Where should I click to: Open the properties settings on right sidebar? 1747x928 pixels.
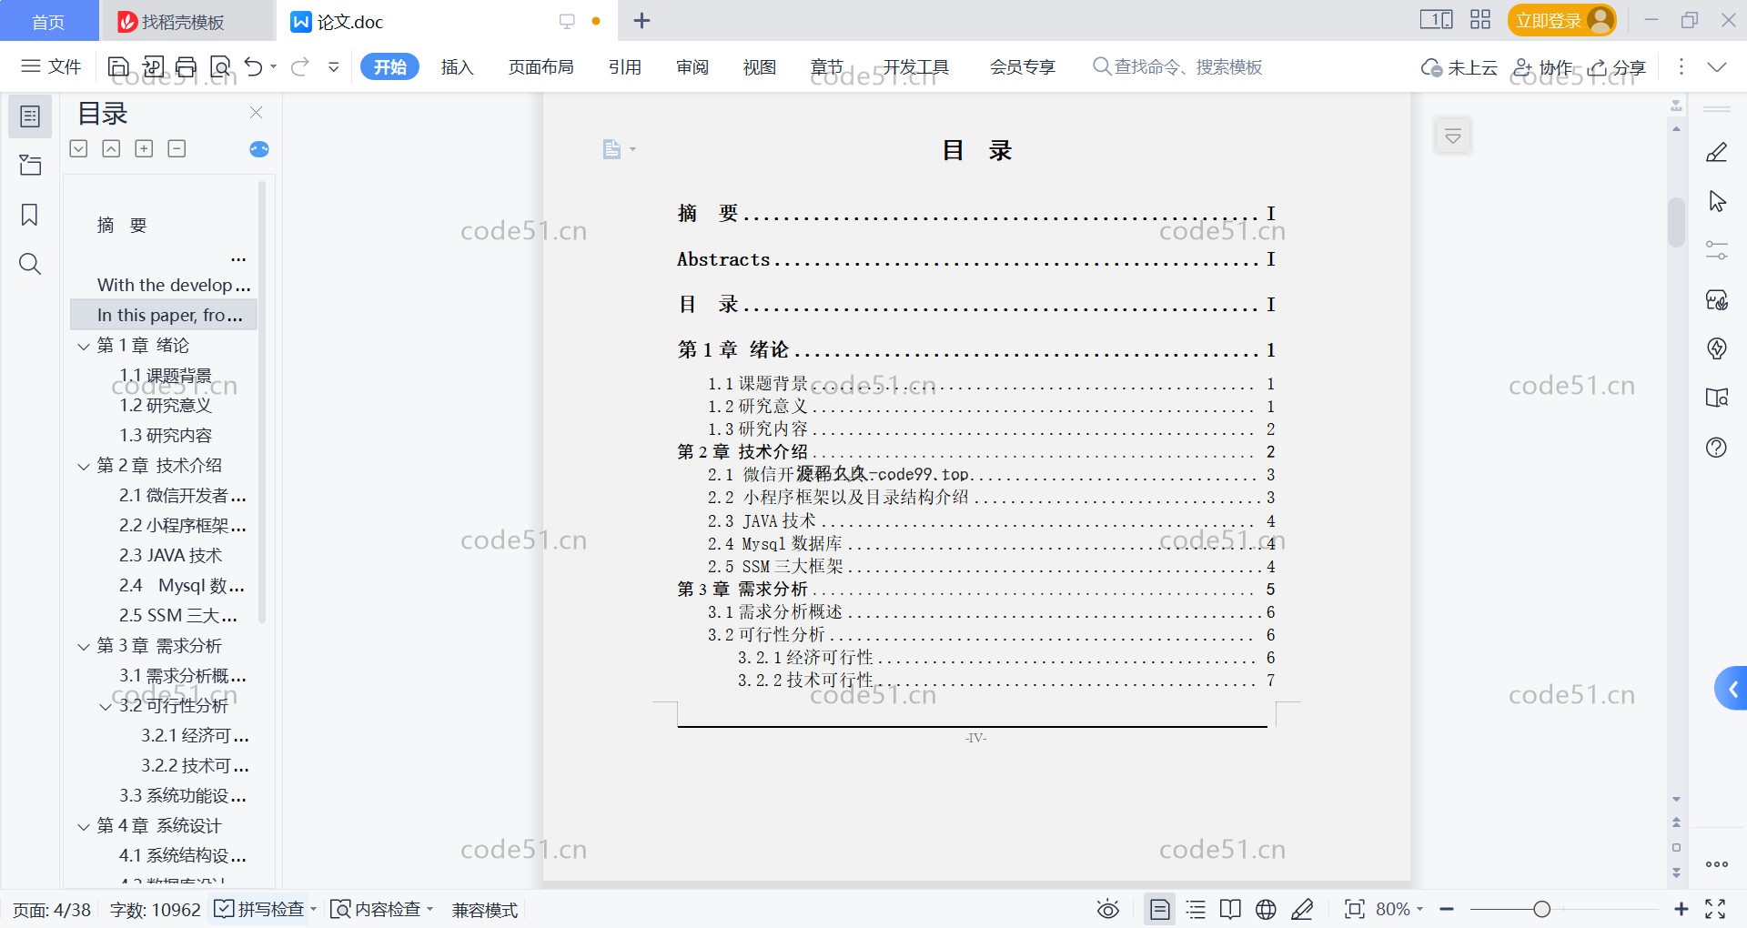click(1717, 250)
